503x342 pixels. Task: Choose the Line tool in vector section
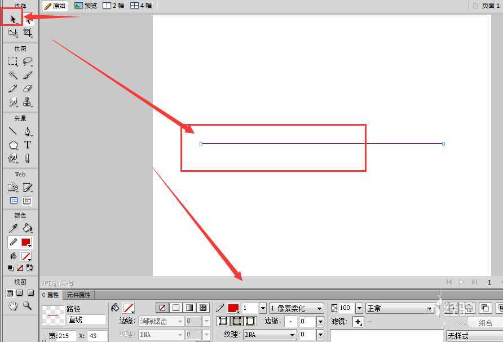(x=12, y=131)
